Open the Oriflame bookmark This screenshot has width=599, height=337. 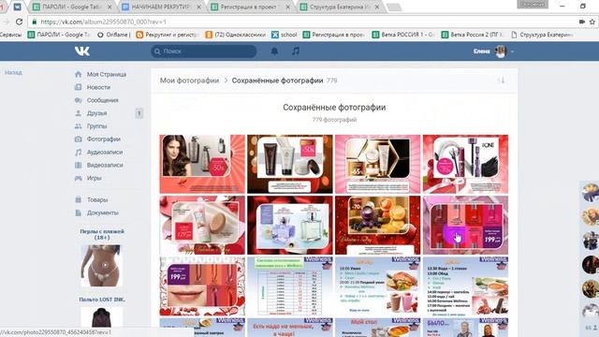113,35
